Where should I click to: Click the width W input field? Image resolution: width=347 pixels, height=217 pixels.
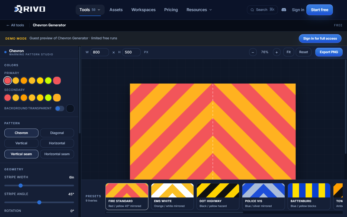pyautogui.click(x=100, y=52)
